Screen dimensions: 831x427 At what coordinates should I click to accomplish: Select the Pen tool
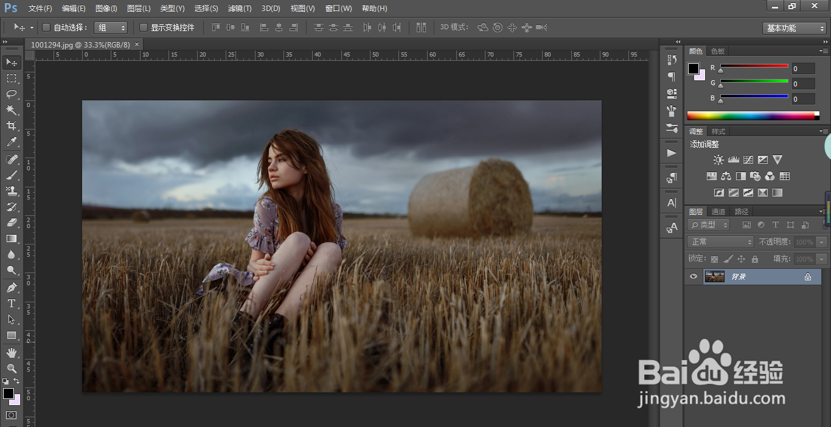pos(12,287)
